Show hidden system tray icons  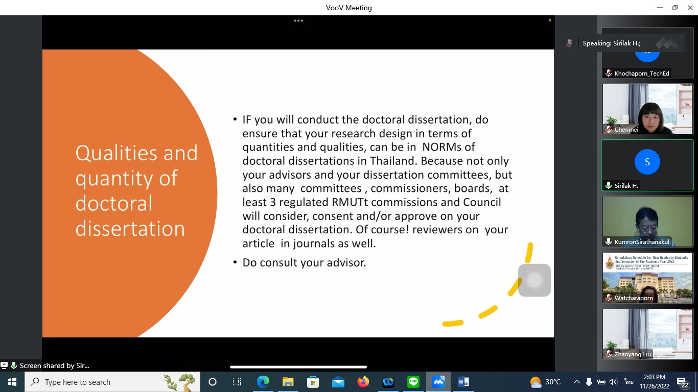tap(577, 382)
